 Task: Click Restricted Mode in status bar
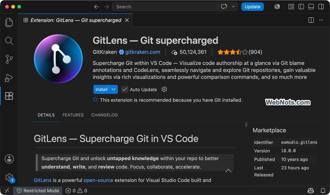pyautogui.click(x=38, y=191)
